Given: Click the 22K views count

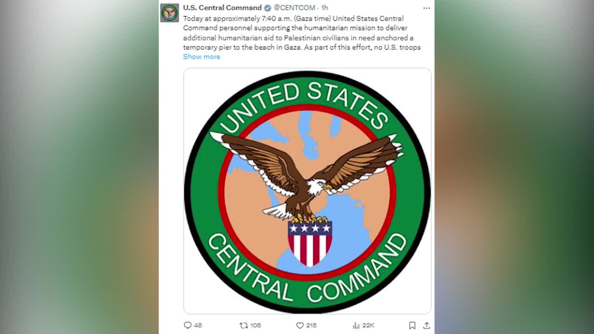Looking at the screenshot, I should pos(368,325).
